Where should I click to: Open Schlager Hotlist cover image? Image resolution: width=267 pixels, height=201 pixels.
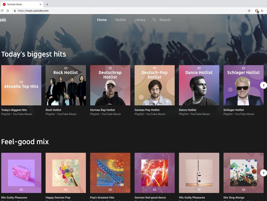coord(243,85)
